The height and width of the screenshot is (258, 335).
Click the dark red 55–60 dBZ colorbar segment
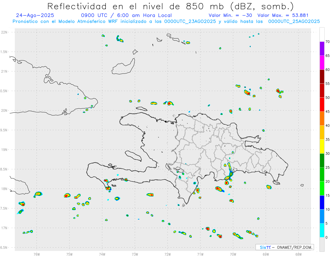[x=322, y=77]
